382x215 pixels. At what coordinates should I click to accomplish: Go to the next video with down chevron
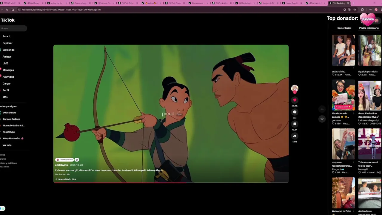(322, 119)
